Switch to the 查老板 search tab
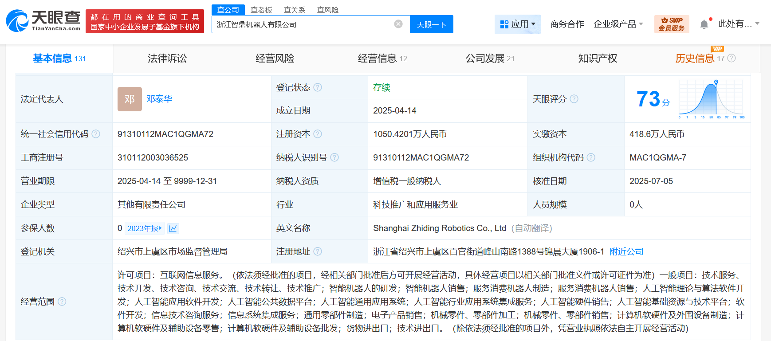 pyautogui.click(x=261, y=10)
